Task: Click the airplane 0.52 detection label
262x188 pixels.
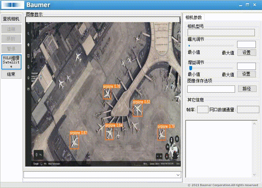Action: click(142, 102)
